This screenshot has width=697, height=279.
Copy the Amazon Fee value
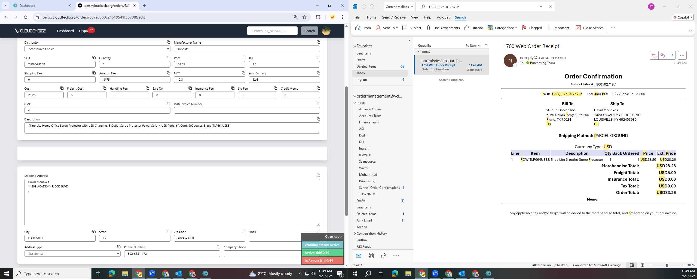pyautogui.click(x=169, y=73)
